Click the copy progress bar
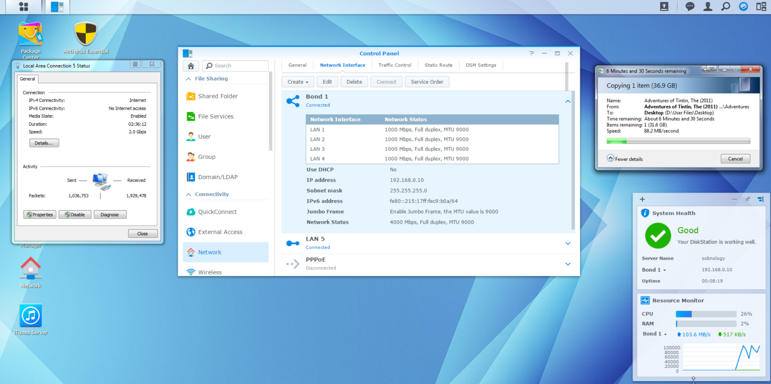This screenshot has height=384, width=771. (678, 141)
